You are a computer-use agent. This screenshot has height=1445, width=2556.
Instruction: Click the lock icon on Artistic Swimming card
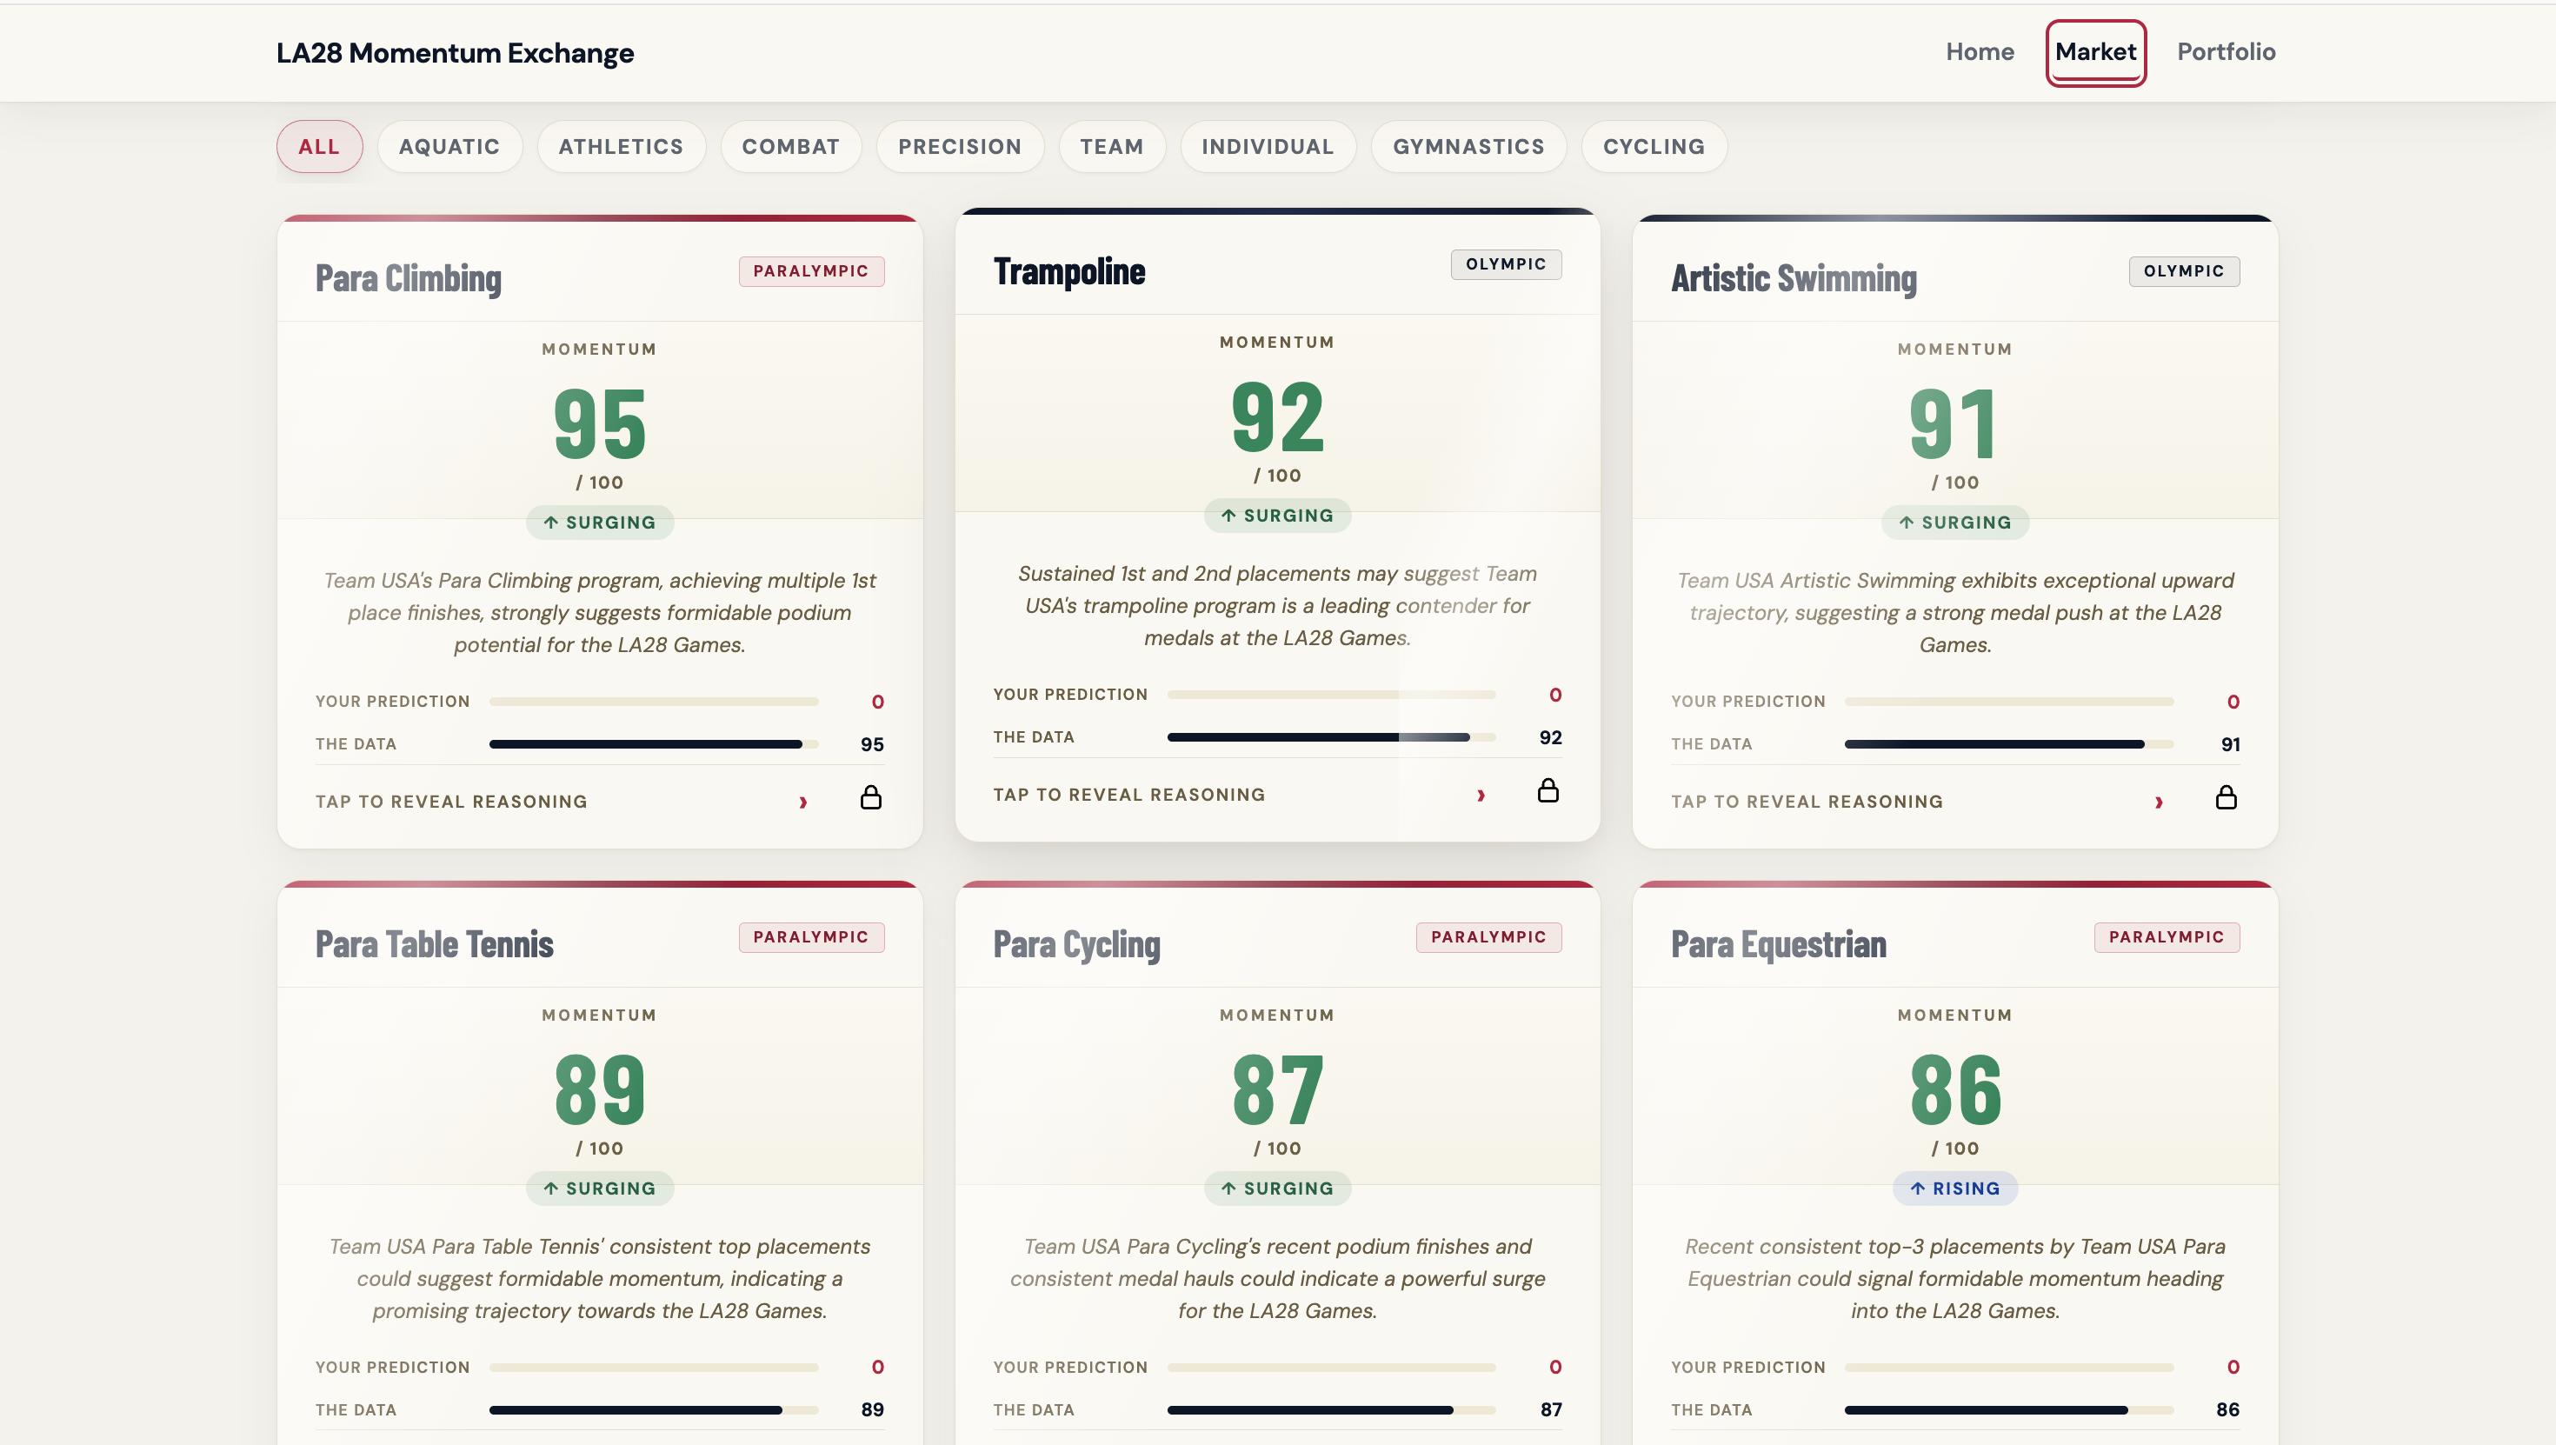coord(2226,798)
